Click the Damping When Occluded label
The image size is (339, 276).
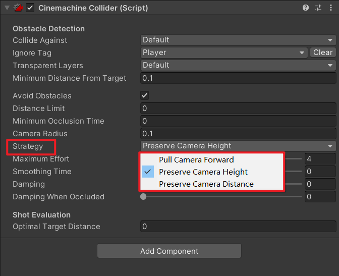(x=59, y=197)
